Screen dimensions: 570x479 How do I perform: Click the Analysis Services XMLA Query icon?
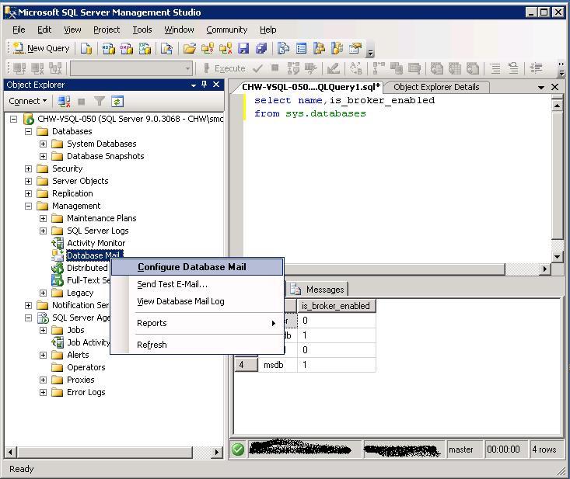coord(145,48)
